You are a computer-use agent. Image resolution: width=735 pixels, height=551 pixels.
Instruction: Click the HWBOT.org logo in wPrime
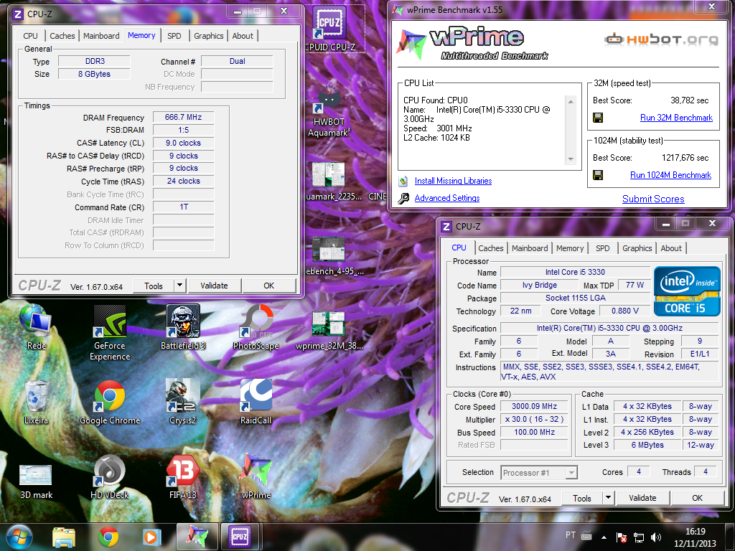click(661, 39)
